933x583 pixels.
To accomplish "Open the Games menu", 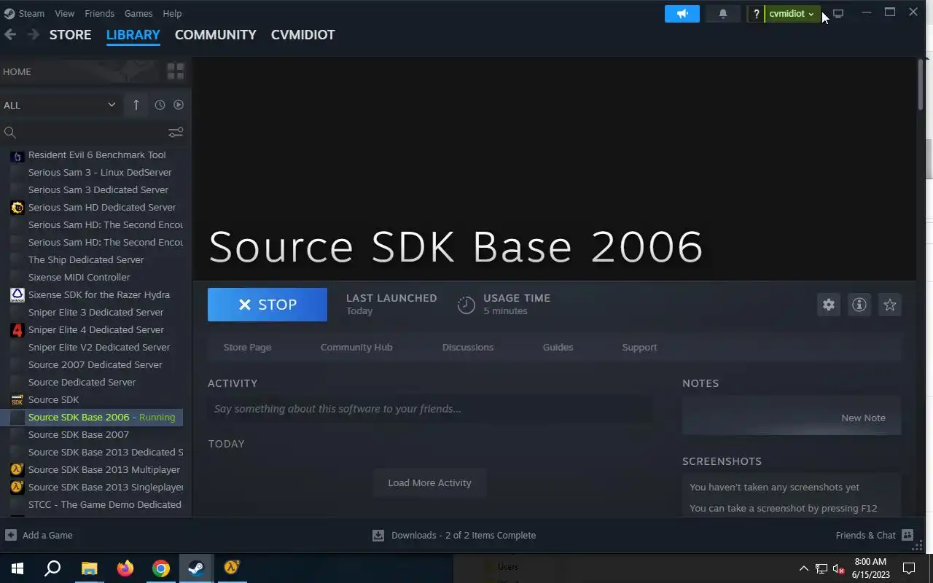I will [x=138, y=13].
